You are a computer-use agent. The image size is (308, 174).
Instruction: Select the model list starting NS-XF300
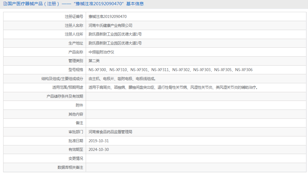point(171,70)
